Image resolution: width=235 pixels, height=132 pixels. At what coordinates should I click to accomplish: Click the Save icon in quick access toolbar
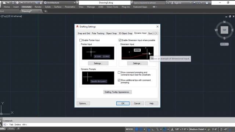click(13, 3)
